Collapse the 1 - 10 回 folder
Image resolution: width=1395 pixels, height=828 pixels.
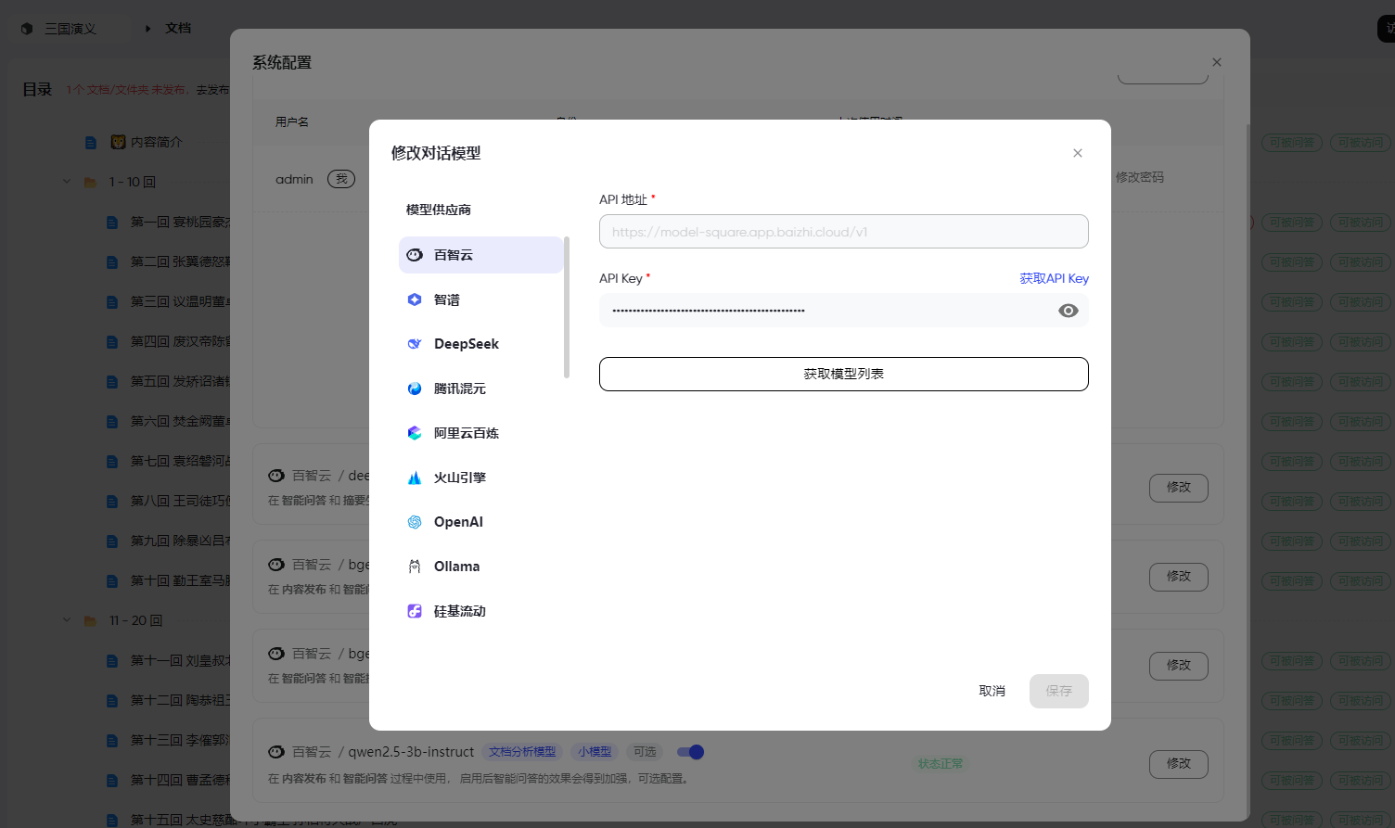(x=67, y=182)
